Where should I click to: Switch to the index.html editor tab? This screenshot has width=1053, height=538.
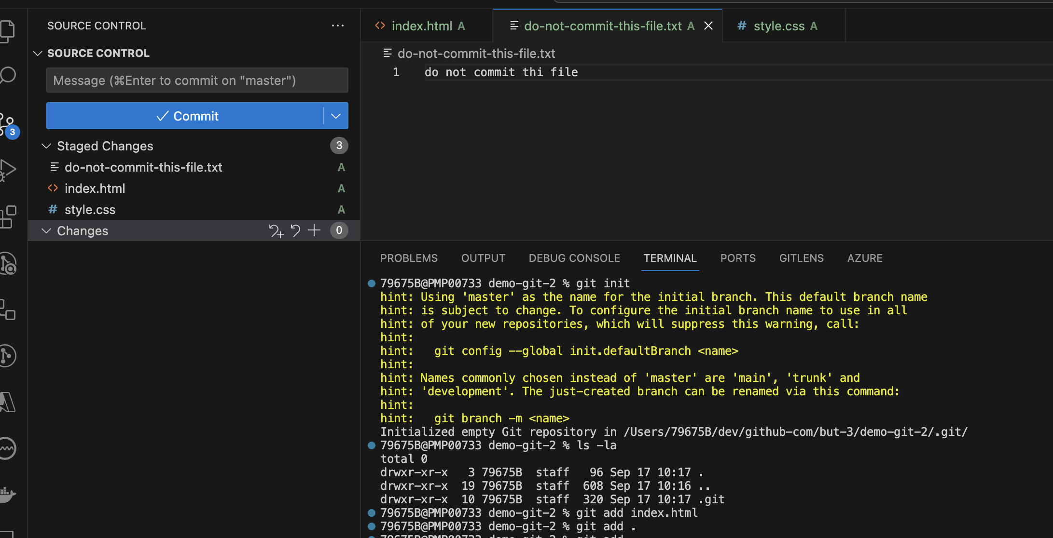[x=427, y=26]
